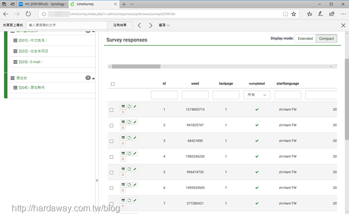Screen dimensions: 349x214
Task: Edit response id 2 with the pencil icon
Action: coord(135,122)
